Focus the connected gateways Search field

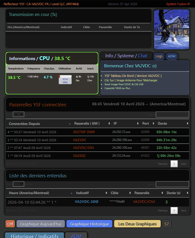coord(172,114)
